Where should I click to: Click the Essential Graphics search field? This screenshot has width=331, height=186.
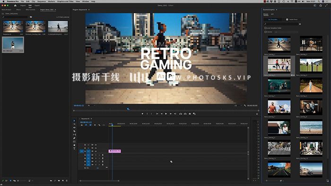click(281, 24)
